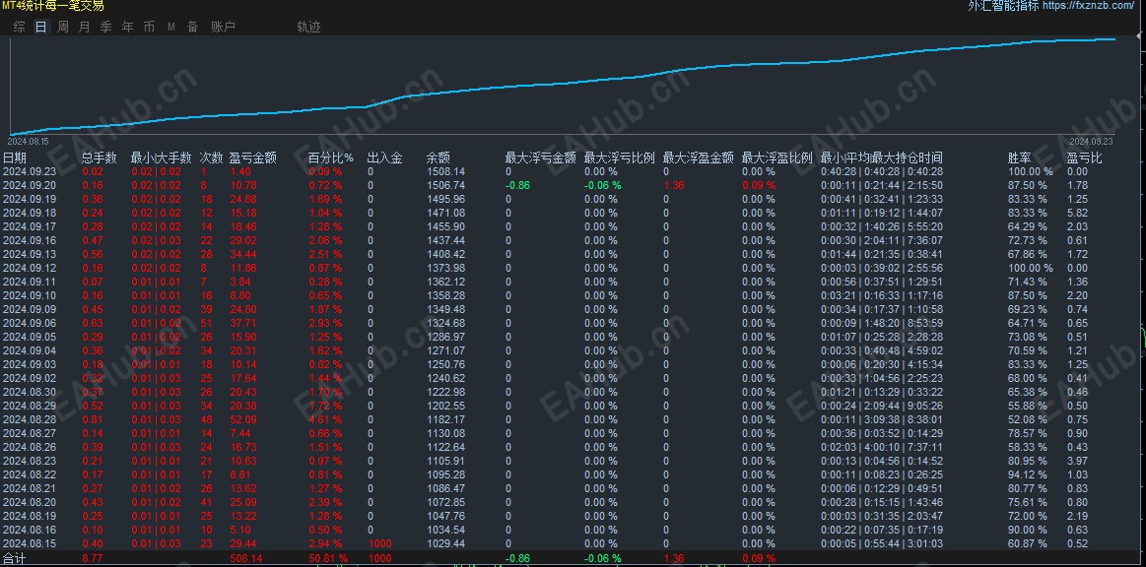Click the profit amount 52.09
Image resolution: width=1146 pixels, height=567 pixels.
click(x=243, y=419)
